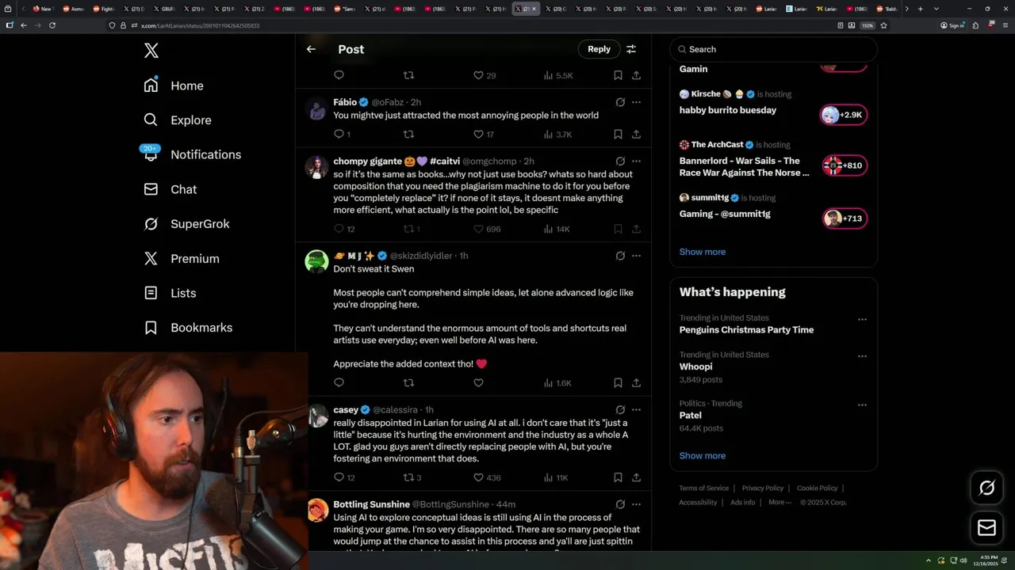Go to Home in the sidebar
1015x570 pixels.
174,85
